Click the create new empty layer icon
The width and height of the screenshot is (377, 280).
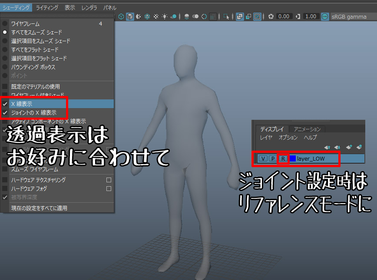[x=349, y=147]
